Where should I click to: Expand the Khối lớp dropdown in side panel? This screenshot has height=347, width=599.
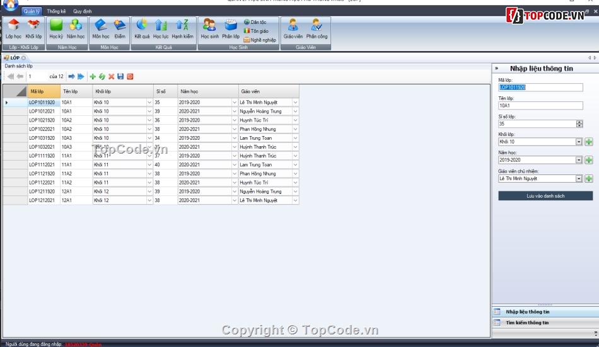coord(578,142)
